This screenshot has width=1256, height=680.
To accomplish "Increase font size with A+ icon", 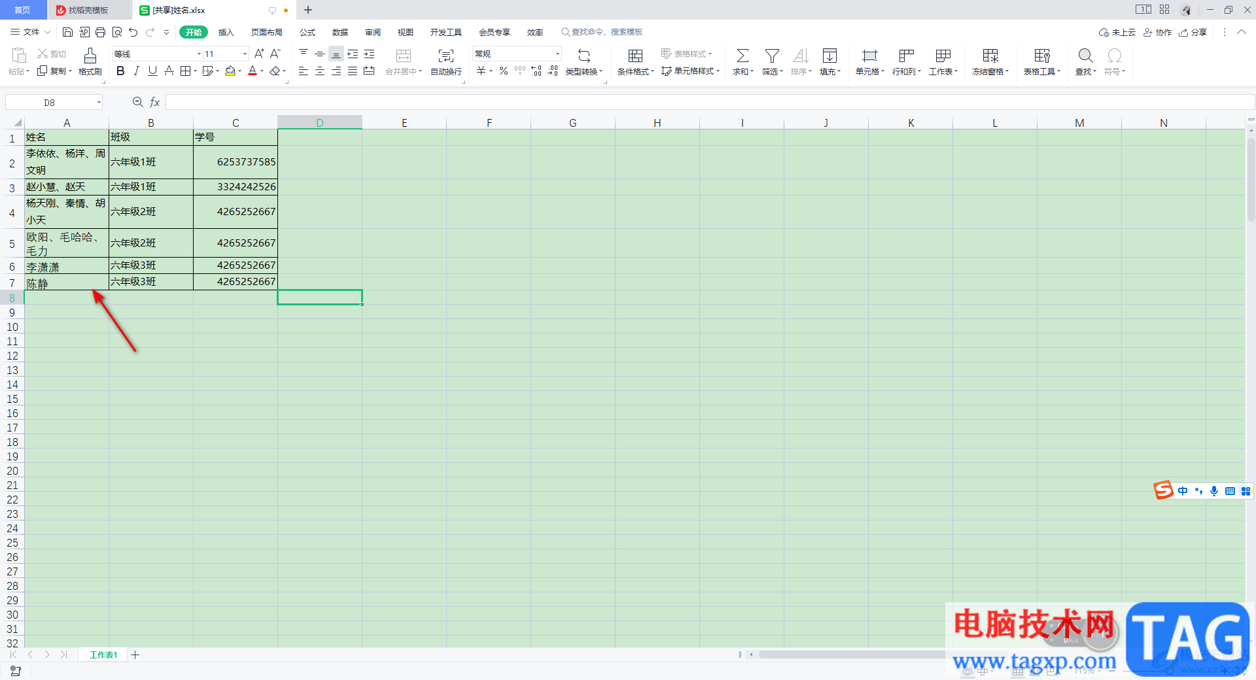I will click(x=259, y=54).
